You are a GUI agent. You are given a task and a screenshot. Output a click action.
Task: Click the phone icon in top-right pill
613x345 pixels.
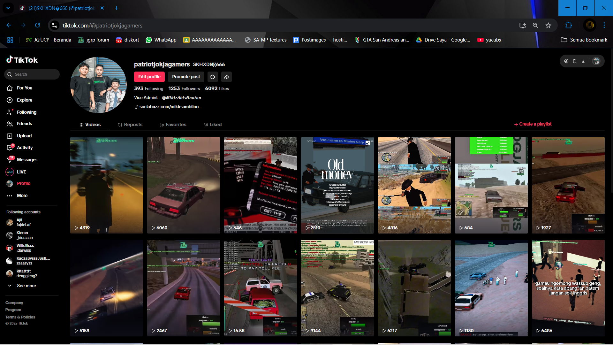click(x=575, y=61)
